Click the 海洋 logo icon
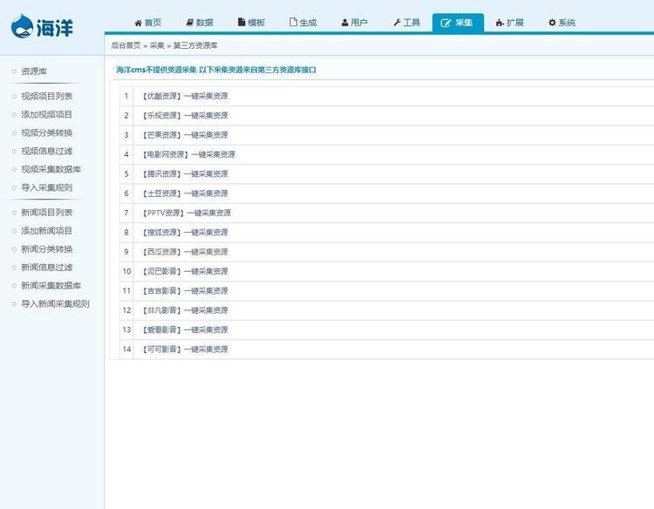Screen dimensions: 654x509 [22, 26]
